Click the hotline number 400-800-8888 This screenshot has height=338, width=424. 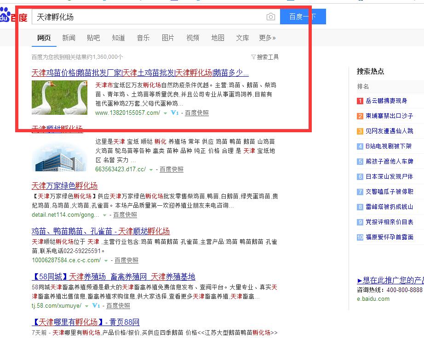(x=405, y=290)
